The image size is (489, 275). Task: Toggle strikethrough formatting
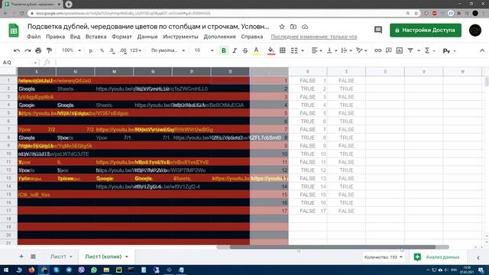click(x=245, y=50)
